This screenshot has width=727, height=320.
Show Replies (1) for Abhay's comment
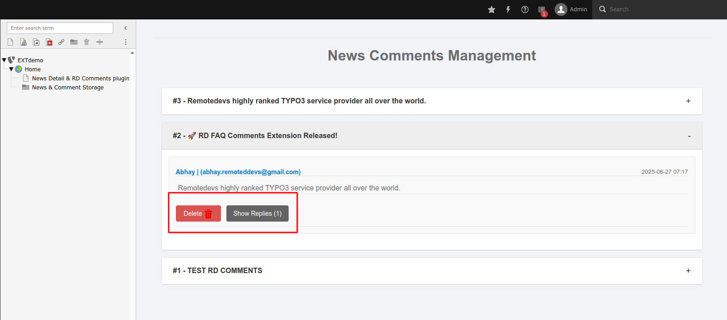click(258, 213)
